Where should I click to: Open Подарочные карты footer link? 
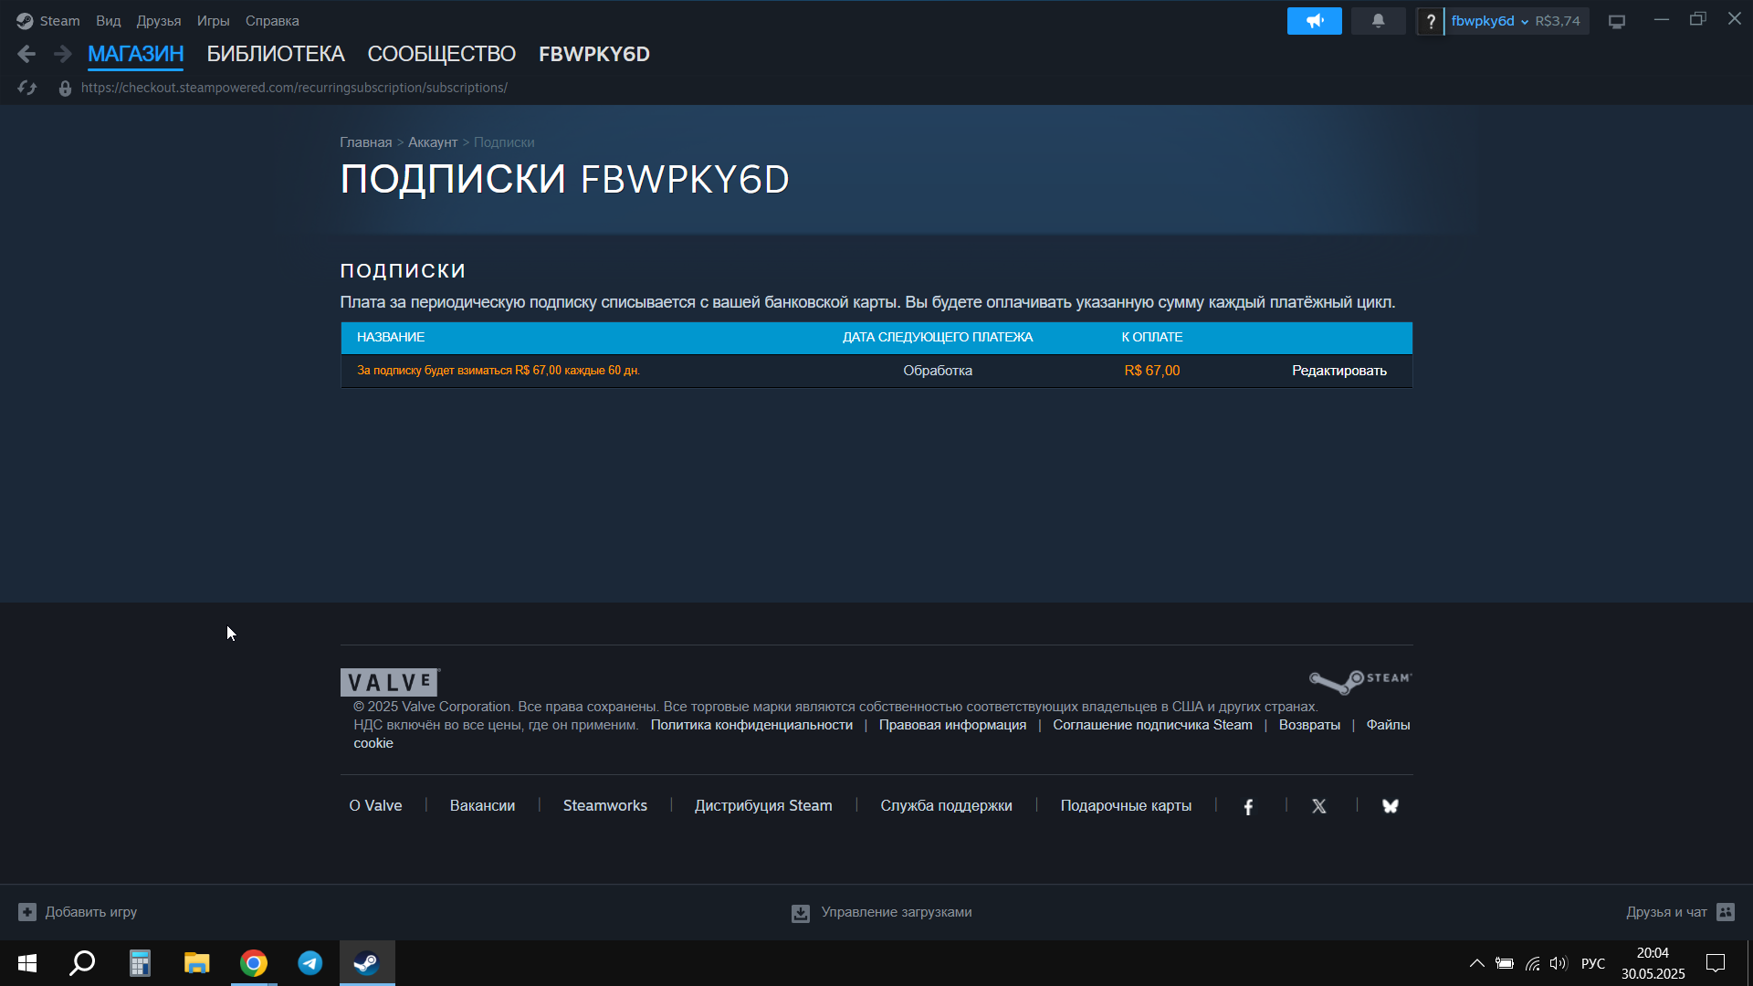(x=1126, y=806)
